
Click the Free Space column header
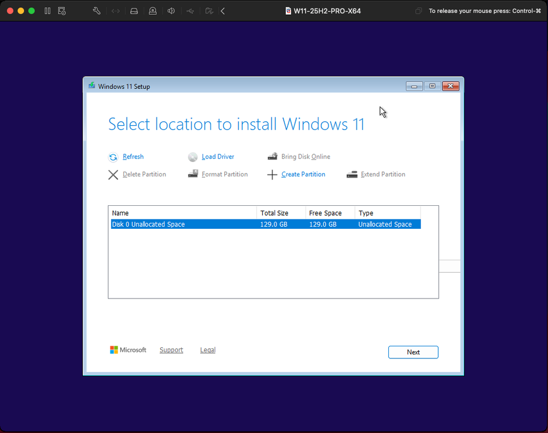[x=330, y=213]
